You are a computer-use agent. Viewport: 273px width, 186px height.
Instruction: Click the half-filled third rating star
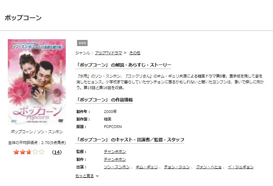point(29,152)
